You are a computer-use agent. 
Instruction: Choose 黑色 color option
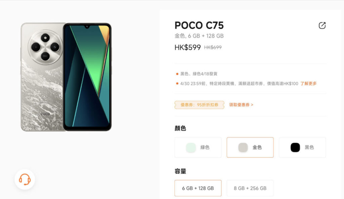click(302, 148)
